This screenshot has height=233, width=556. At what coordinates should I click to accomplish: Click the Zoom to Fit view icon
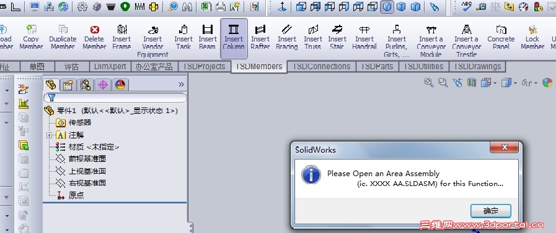coord(429,83)
